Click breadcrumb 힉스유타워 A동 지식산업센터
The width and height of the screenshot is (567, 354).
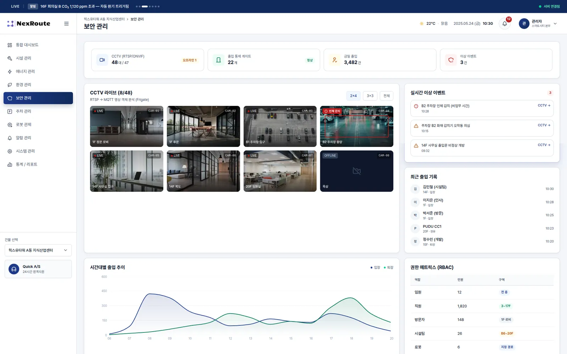[x=104, y=19]
